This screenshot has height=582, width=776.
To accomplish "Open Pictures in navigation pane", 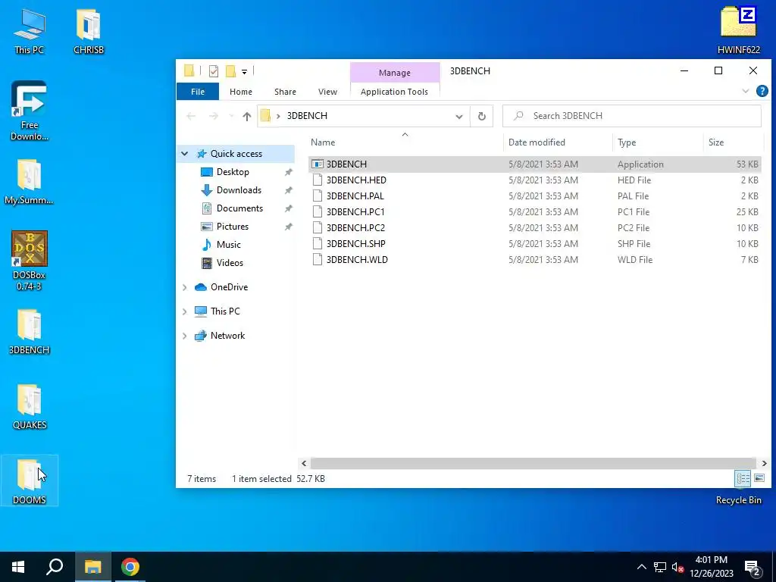I will pos(233,226).
